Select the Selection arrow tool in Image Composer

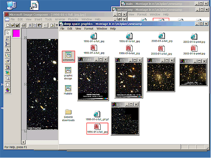(x=7, y=33)
